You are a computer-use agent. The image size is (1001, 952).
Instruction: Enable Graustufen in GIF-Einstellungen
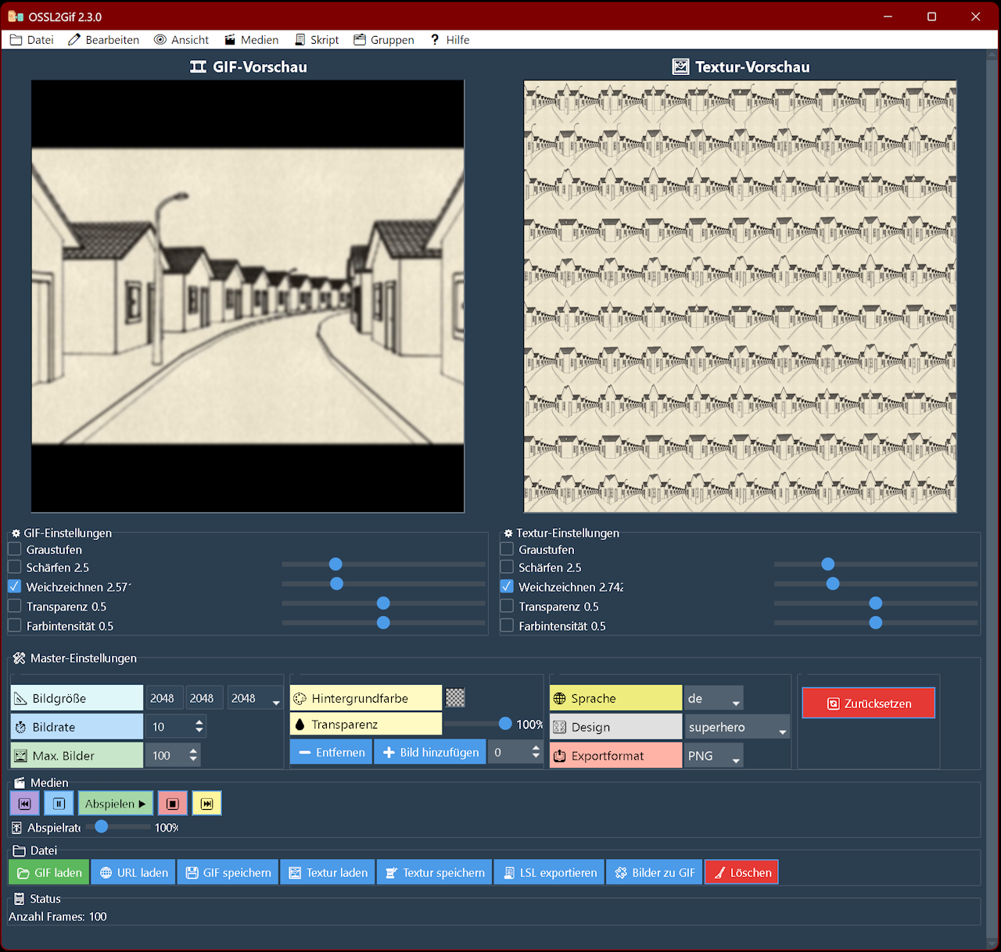click(15, 549)
